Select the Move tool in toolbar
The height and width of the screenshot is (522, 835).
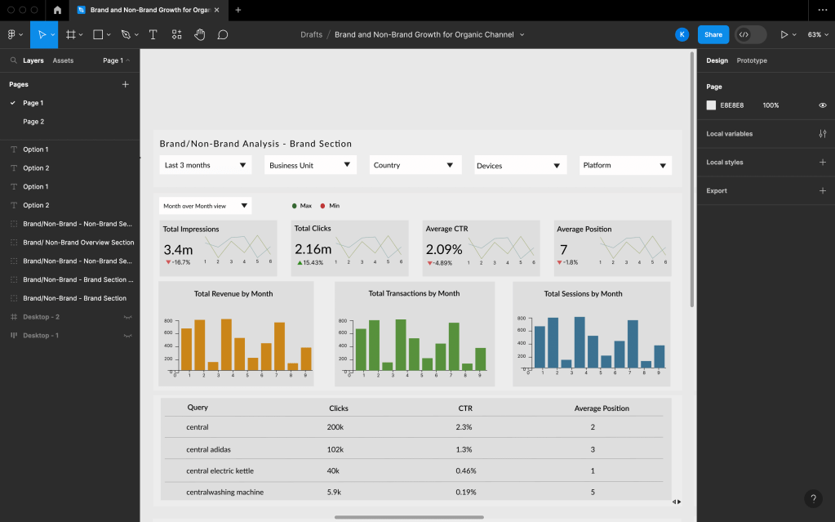coord(42,34)
